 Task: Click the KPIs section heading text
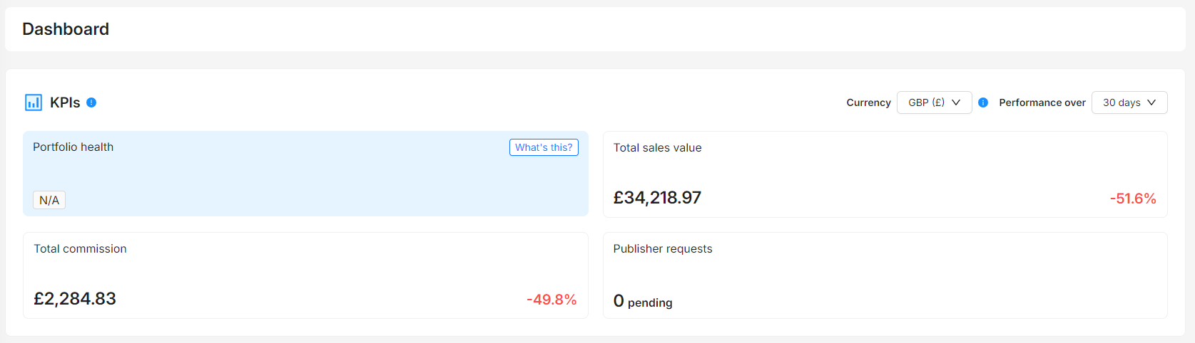coord(65,102)
